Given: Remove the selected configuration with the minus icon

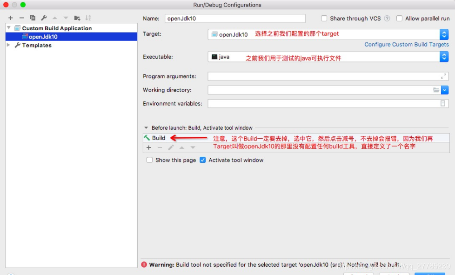Looking at the screenshot, I should (x=21, y=18).
